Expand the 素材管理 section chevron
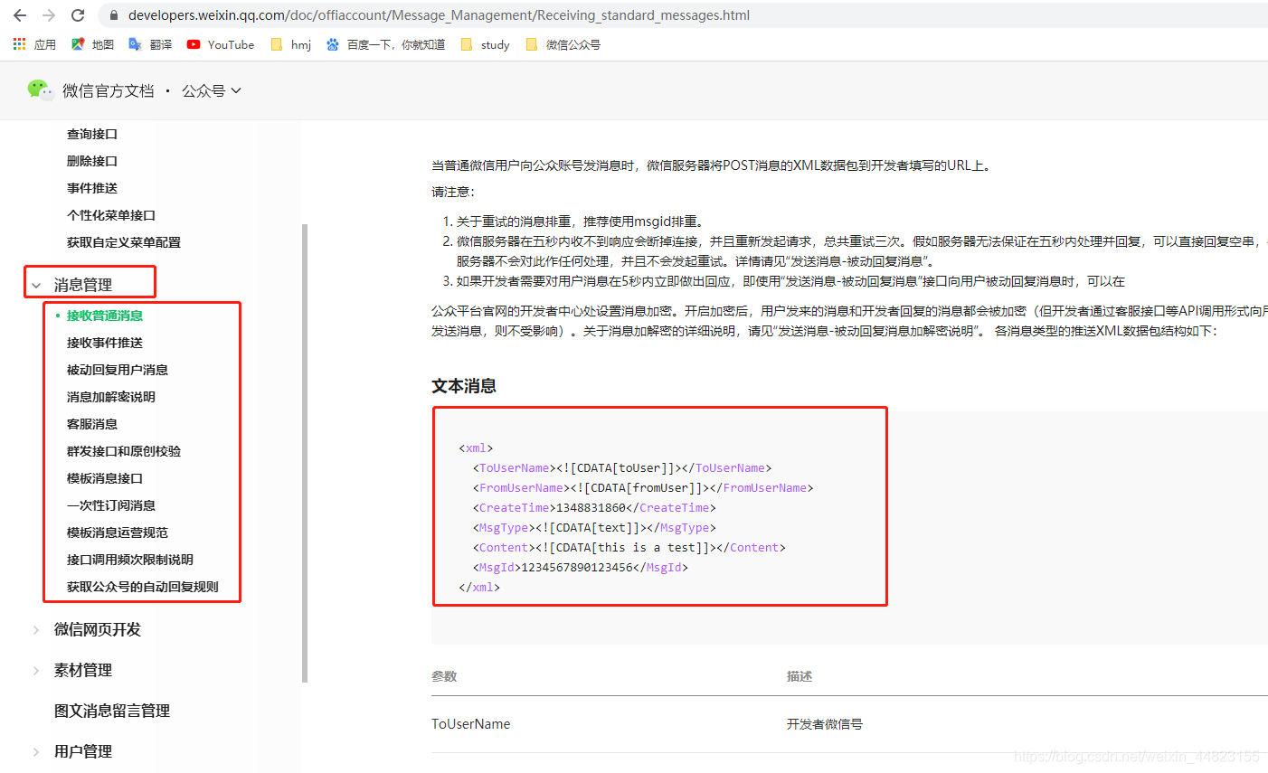The width and height of the screenshot is (1268, 773). point(36,671)
